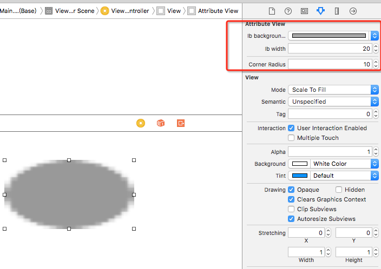The image size is (381, 269).
Task: Toggle the Opaque checkbox
Action: [291, 190]
